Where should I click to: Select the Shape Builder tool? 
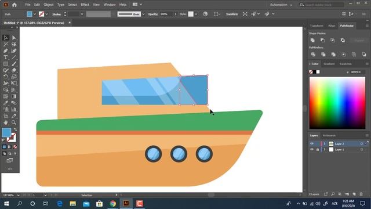tap(6, 90)
